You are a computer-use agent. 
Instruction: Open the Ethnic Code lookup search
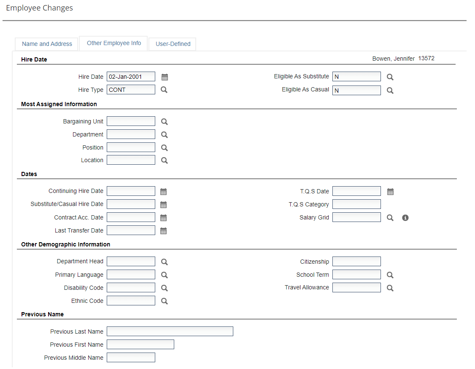pyautogui.click(x=165, y=301)
